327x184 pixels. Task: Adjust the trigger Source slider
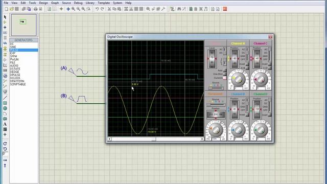tap(216, 88)
